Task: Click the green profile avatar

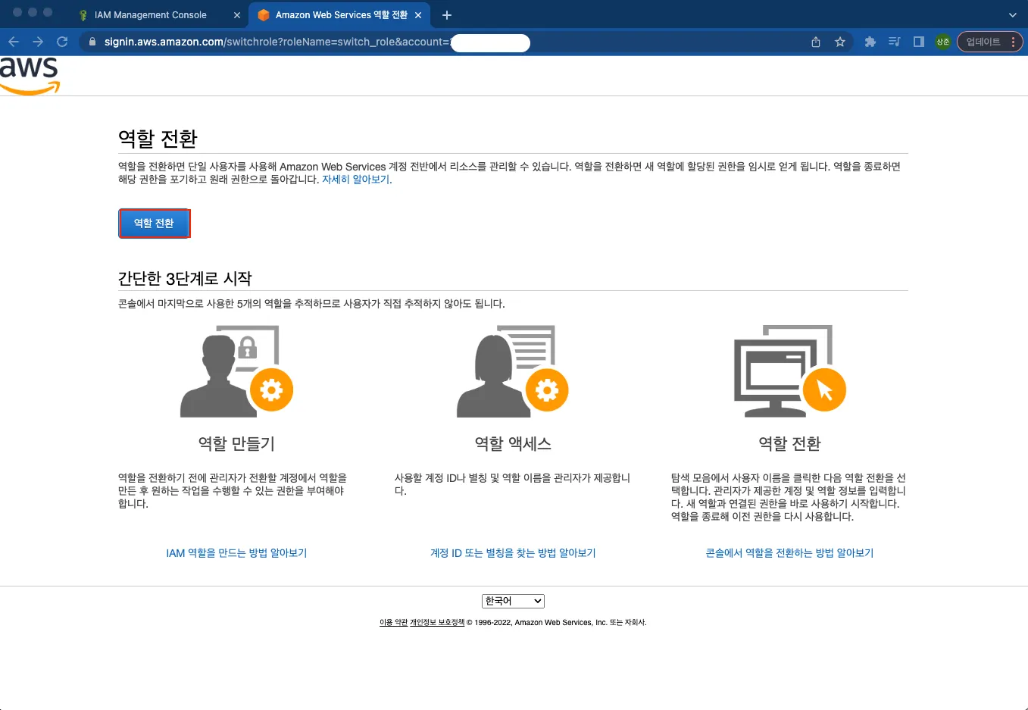Action: pyautogui.click(x=943, y=42)
